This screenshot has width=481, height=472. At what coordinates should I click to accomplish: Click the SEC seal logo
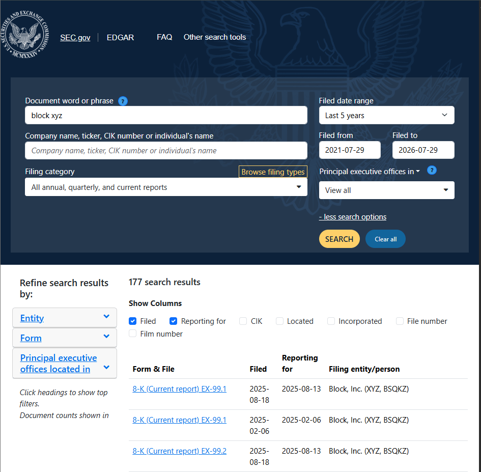click(24, 35)
